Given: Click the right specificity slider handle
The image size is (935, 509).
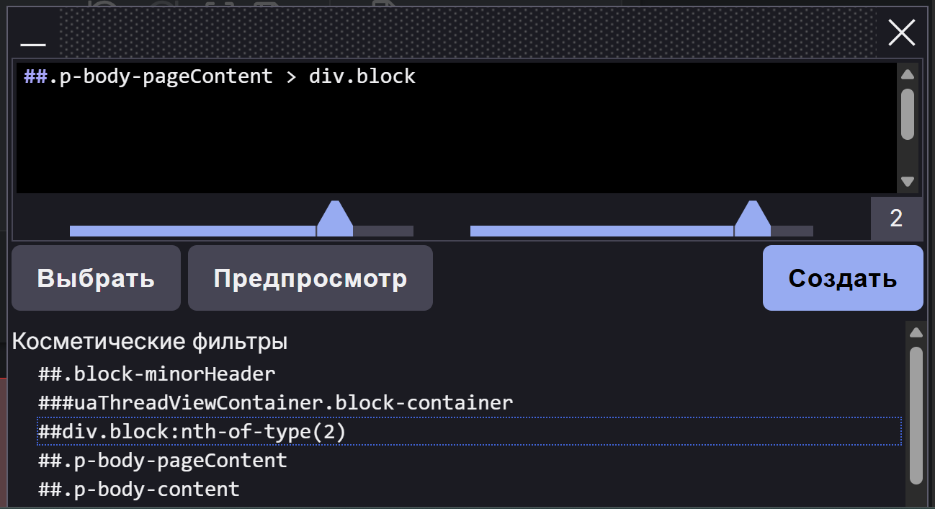Looking at the screenshot, I should [x=753, y=219].
